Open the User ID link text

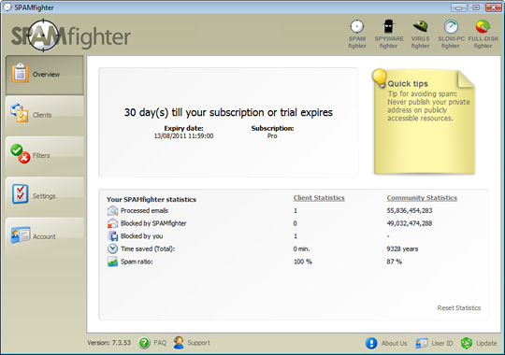tap(442, 343)
